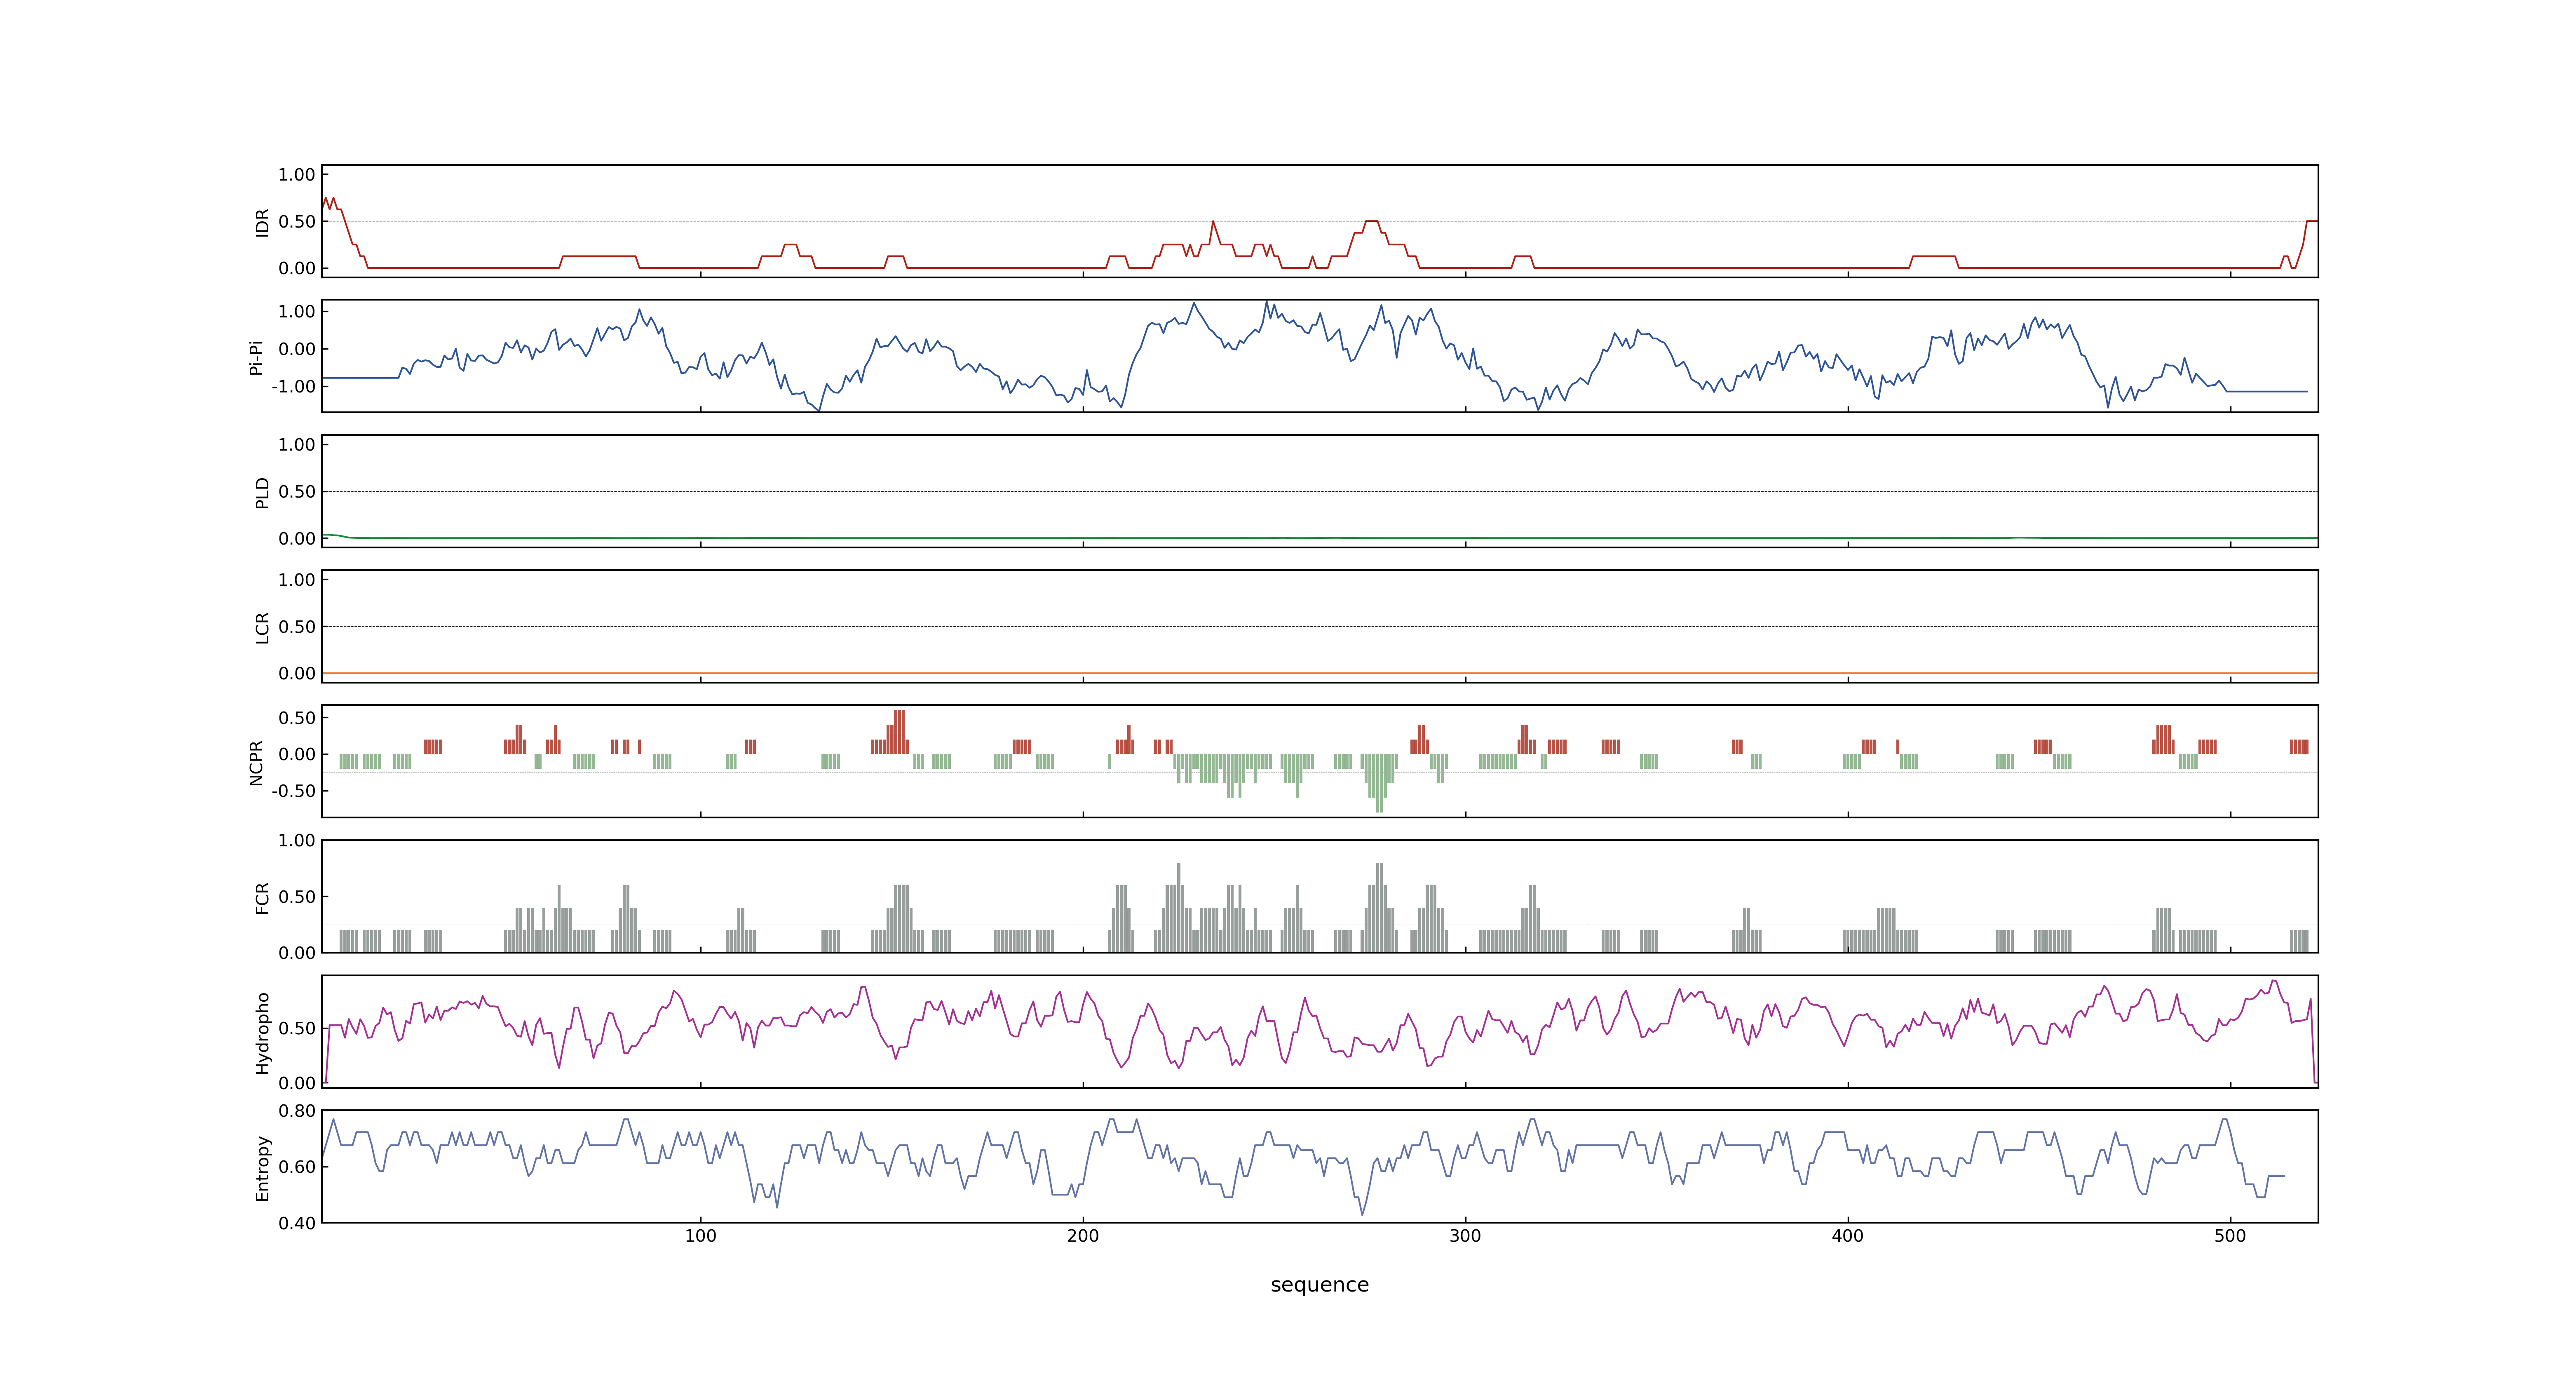Select the x-axis tick label 200

pos(1083,1236)
